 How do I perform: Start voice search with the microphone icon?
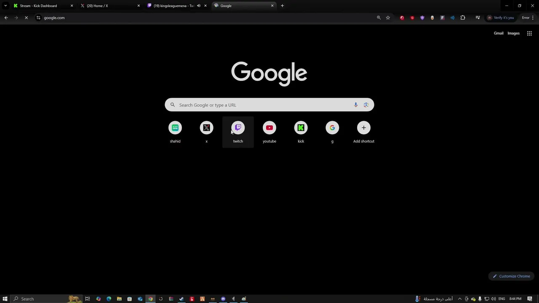pyautogui.click(x=356, y=105)
